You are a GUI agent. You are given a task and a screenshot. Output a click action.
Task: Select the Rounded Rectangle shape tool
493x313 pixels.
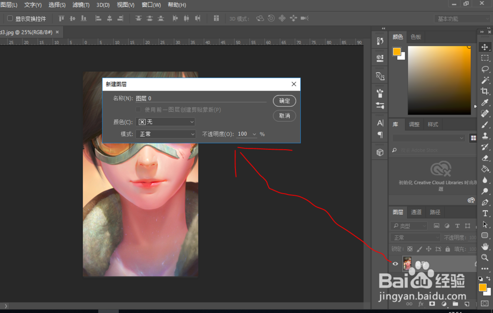tap(485, 235)
